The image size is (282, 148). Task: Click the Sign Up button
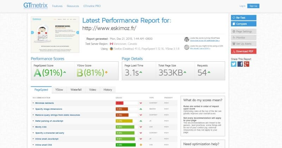253,6
